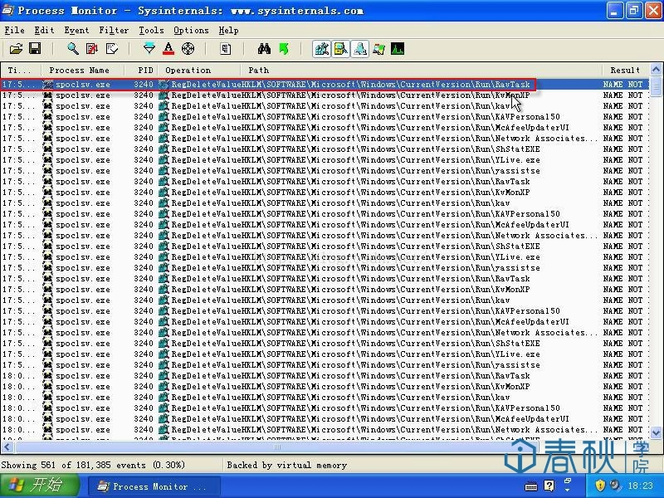Image resolution: width=664 pixels, height=498 pixels.
Task: Click the PID column header
Action: [x=141, y=70]
